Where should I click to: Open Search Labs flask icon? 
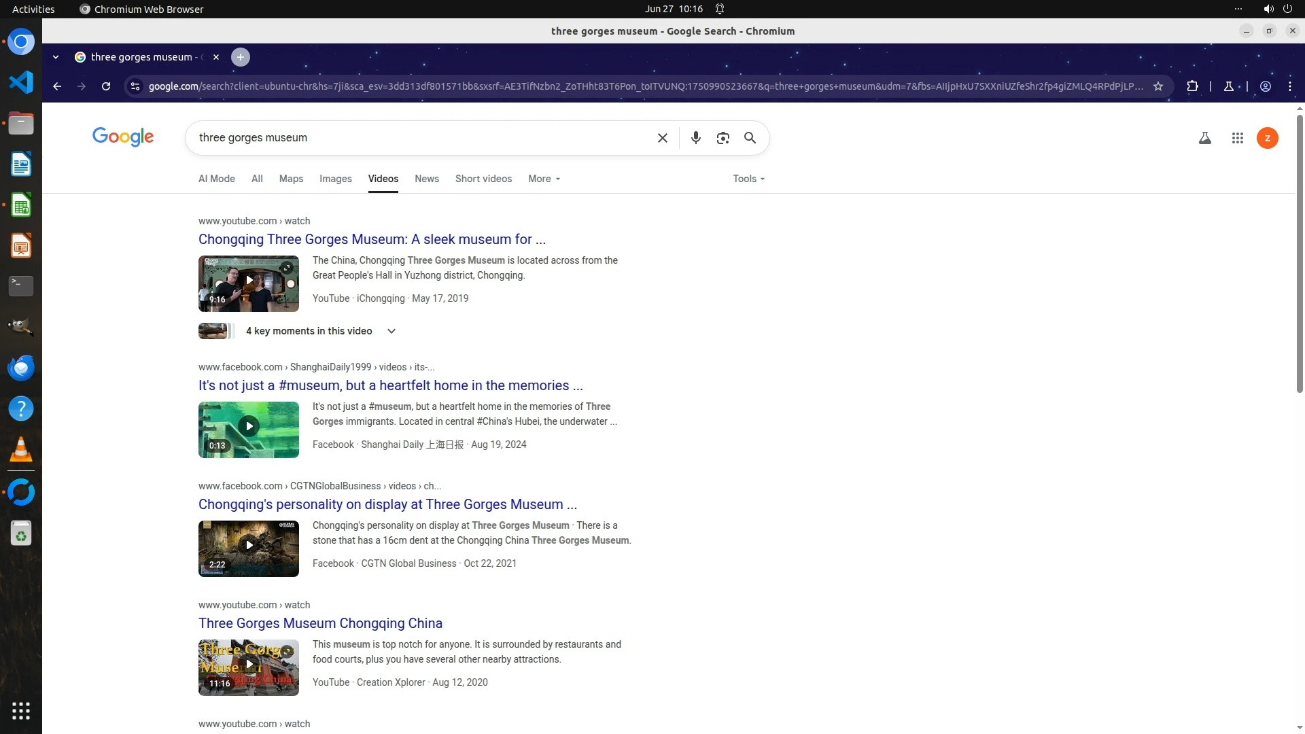pos(1204,138)
